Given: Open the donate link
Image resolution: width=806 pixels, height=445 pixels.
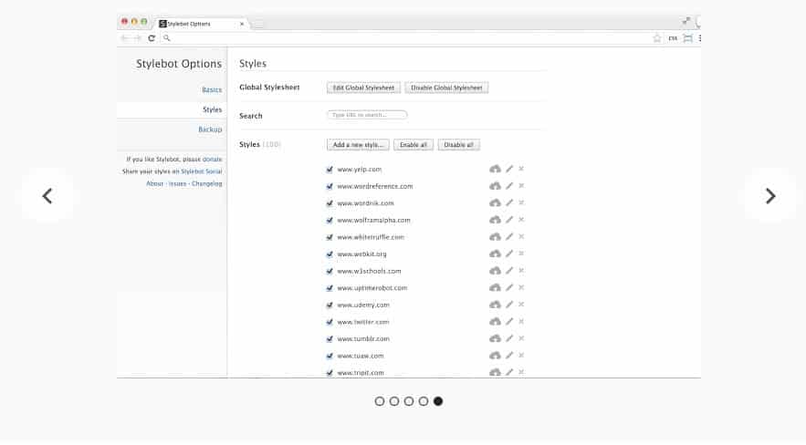Looking at the screenshot, I should click(213, 159).
